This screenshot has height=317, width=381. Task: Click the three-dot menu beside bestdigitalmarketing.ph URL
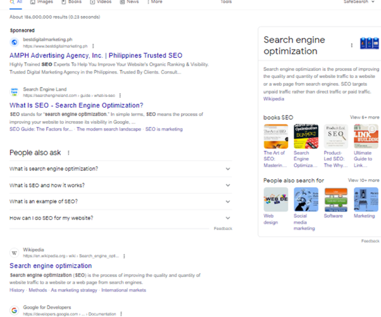coord(93,46)
